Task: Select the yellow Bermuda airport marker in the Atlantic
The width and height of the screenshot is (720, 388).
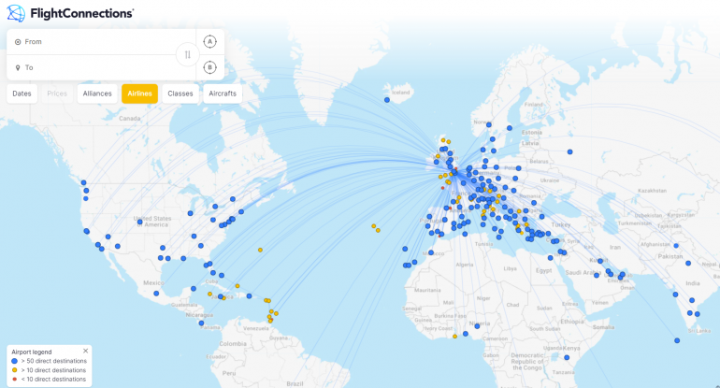Action: pyautogui.click(x=260, y=250)
